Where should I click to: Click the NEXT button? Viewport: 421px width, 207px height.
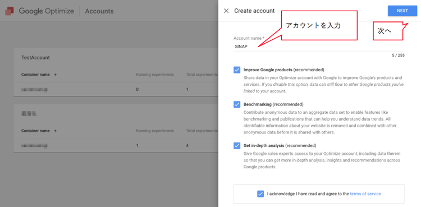coord(402,11)
